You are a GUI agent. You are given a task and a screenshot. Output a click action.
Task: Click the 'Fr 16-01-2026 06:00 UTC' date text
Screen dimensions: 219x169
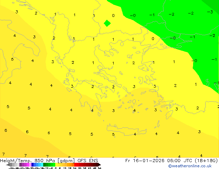(158, 161)
